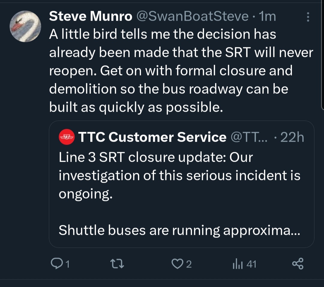Click the 41 views count
The height and width of the screenshot is (287, 324).
pos(251,264)
